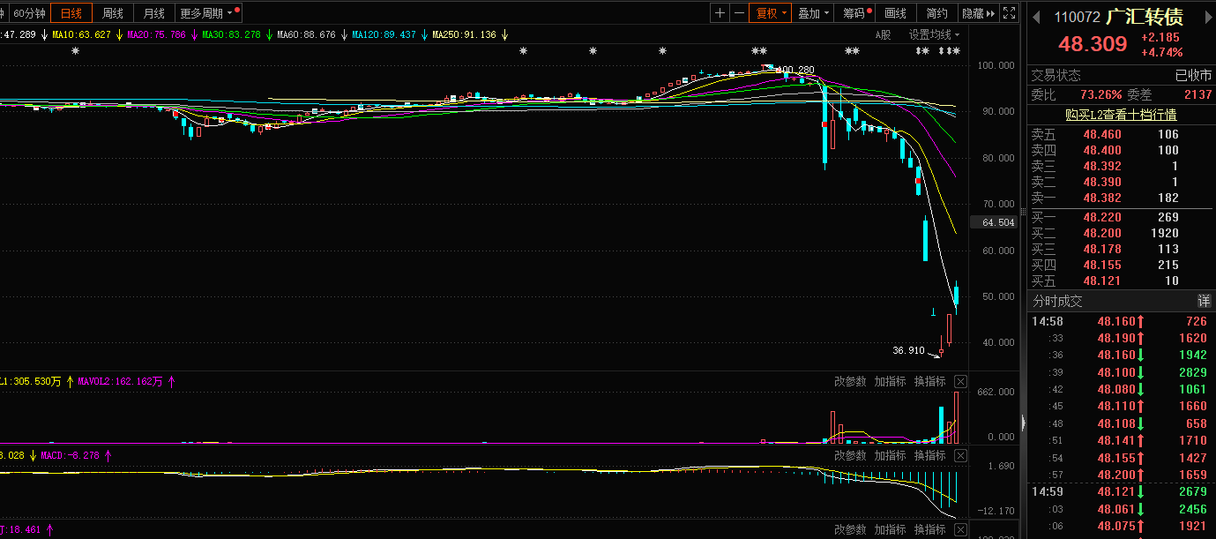Collapse the right quote side panel
Image resolution: width=1216 pixels, height=539 pixels.
click(1023, 421)
